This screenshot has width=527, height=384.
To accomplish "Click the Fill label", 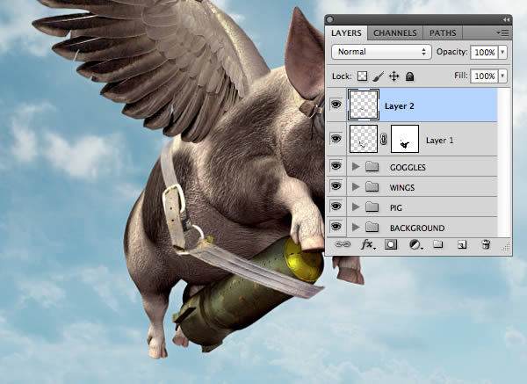I will tap(461, 76).
